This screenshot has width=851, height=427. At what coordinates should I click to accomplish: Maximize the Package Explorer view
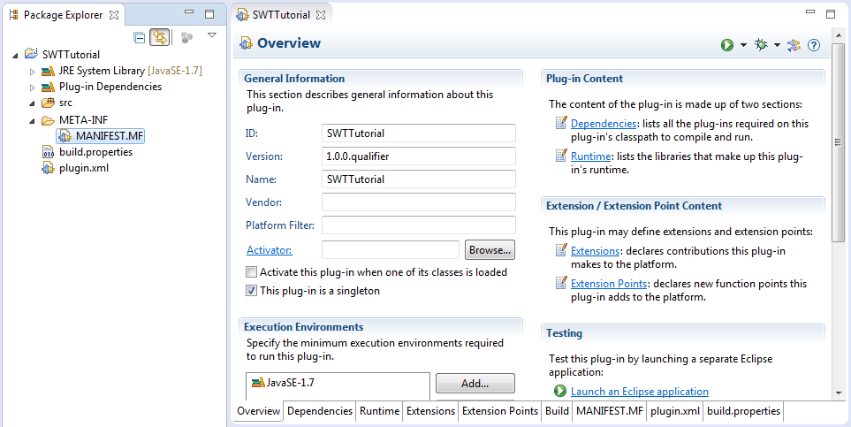click(x=209, y=14)
